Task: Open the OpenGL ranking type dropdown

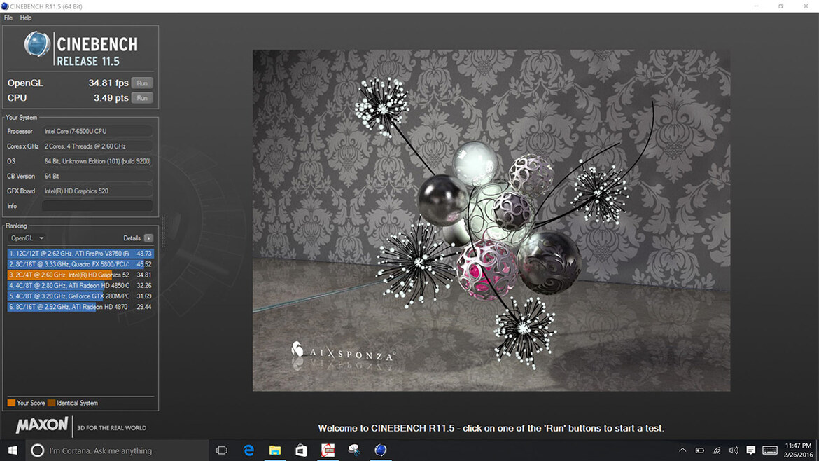Action: tap(27, 238)
